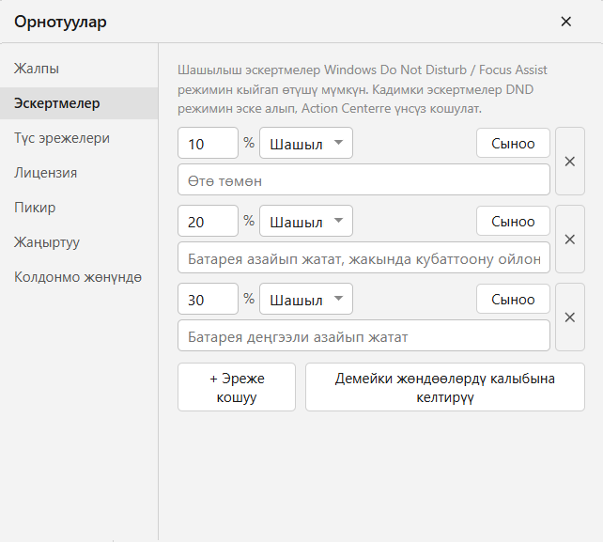This screenshot has height=542, width=603.
Task: Edit the percentage field showing 30
Action: coord(209,299)
